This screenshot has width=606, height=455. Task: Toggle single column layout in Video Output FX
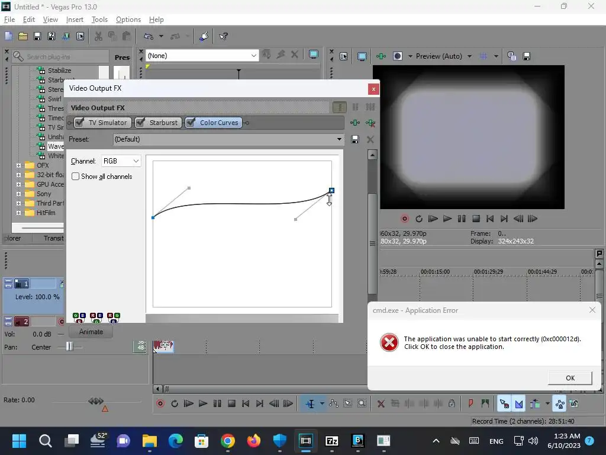pos(340,107)
